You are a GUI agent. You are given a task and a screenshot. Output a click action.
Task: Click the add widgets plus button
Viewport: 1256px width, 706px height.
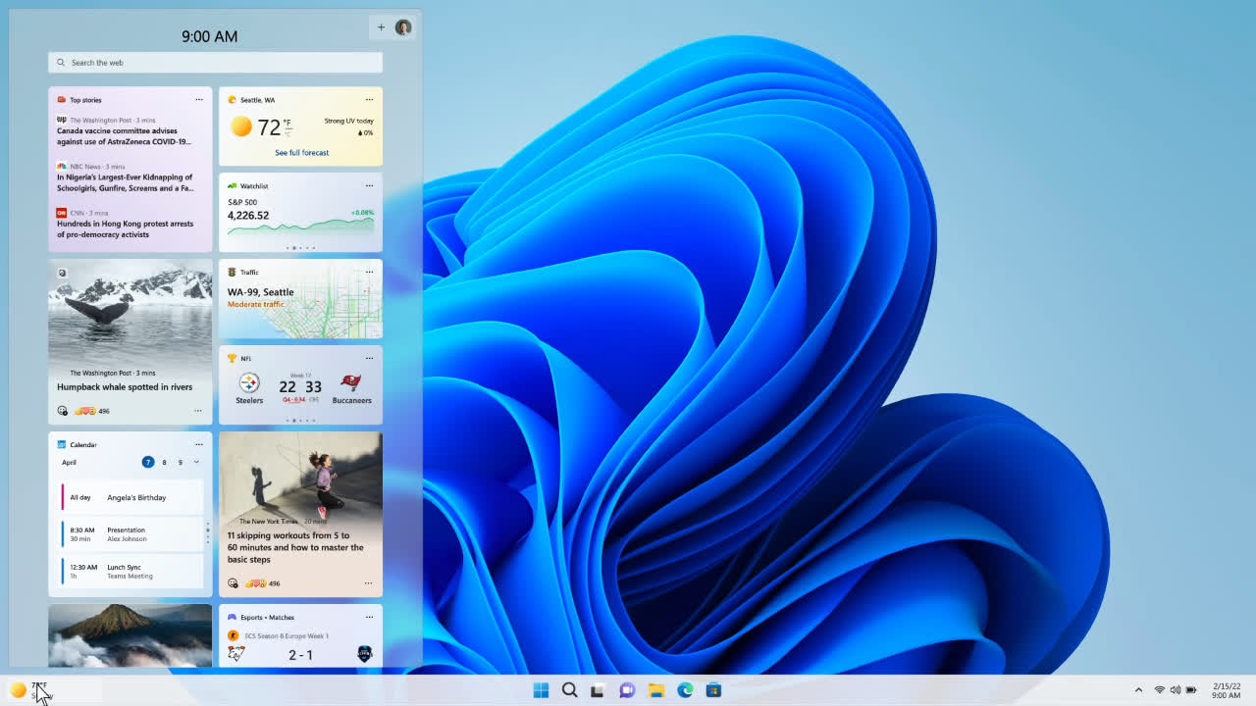coord(381,27)
